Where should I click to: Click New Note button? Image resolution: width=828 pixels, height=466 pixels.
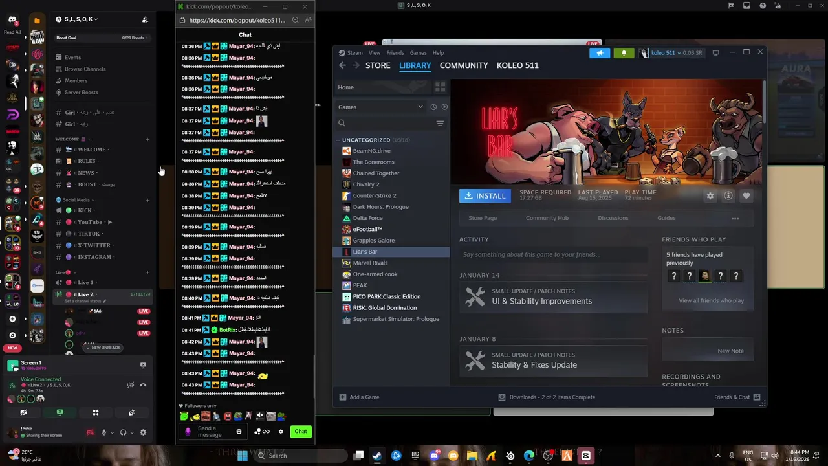pos(730,351)
